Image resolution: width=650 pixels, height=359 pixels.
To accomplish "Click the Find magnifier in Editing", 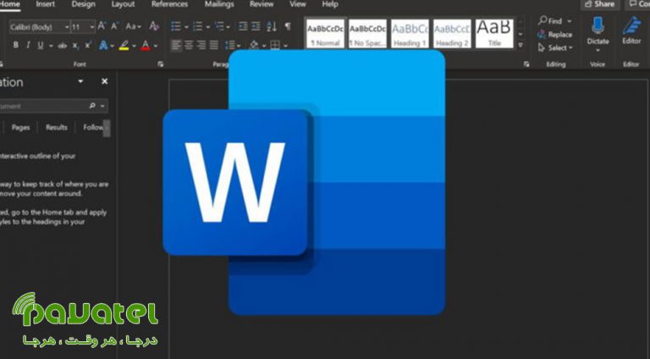I will (x=543, y=20).
